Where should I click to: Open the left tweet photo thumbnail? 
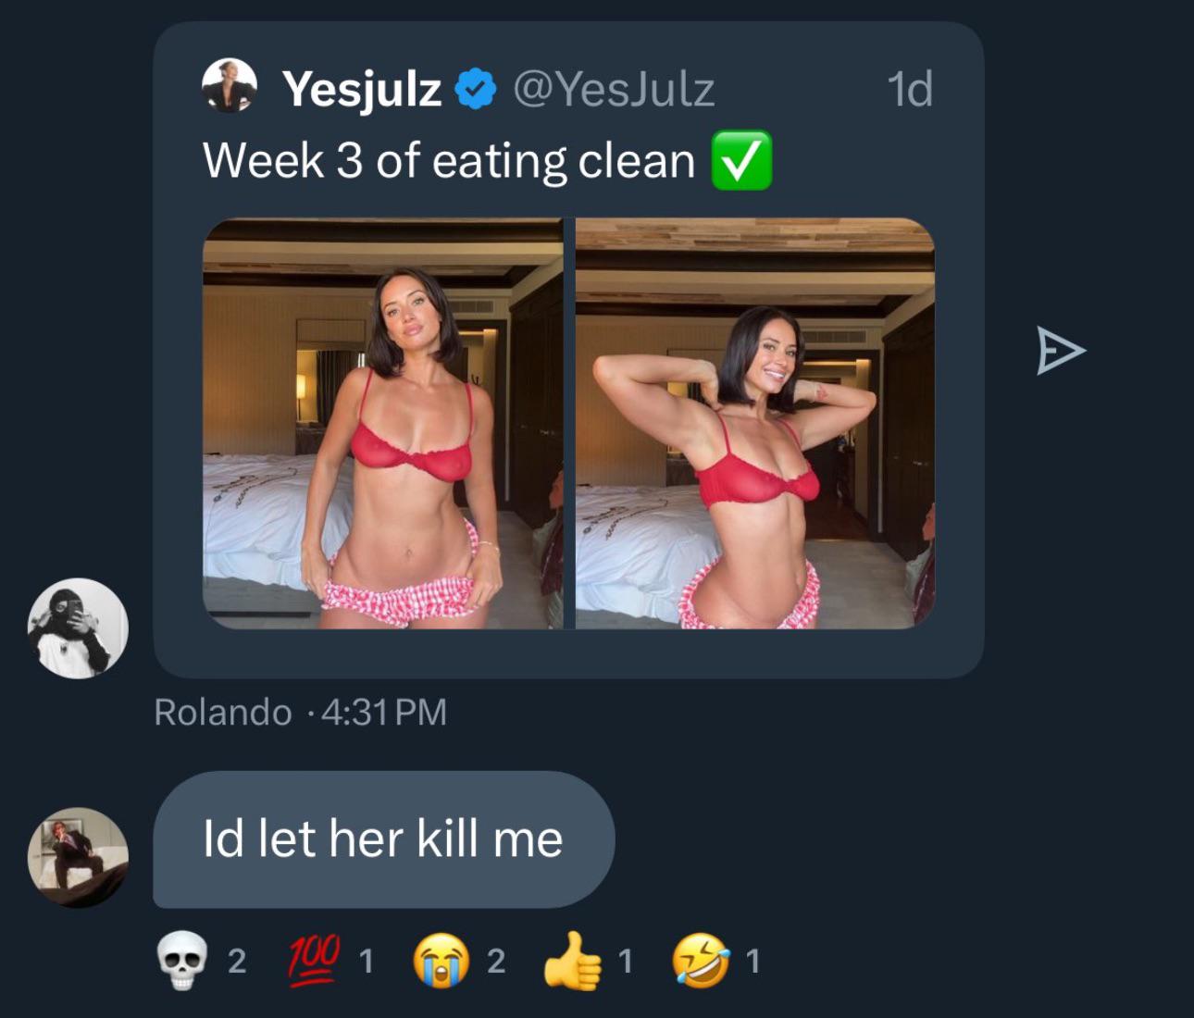pos(382,423)
